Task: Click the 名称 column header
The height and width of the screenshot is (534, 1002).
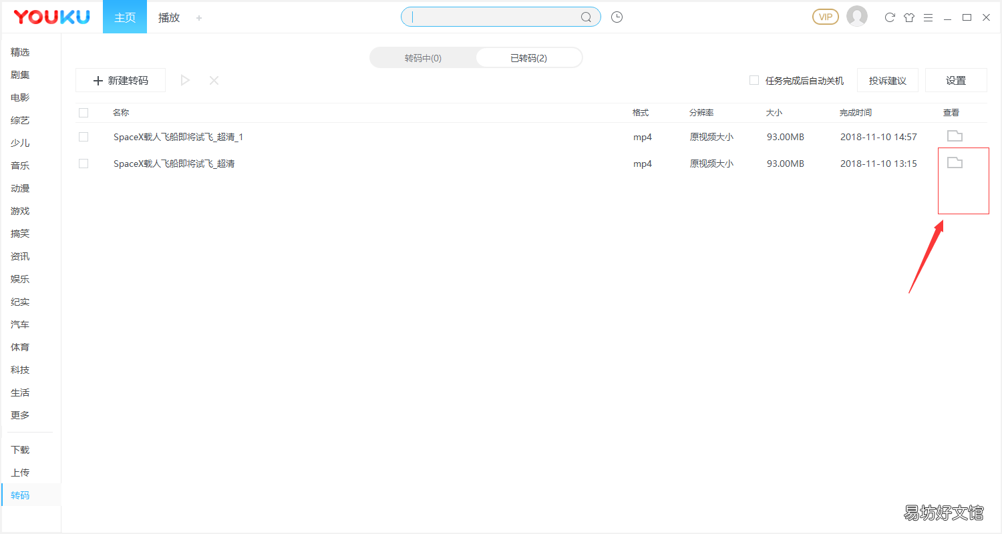Action: [x=121, y=113]
